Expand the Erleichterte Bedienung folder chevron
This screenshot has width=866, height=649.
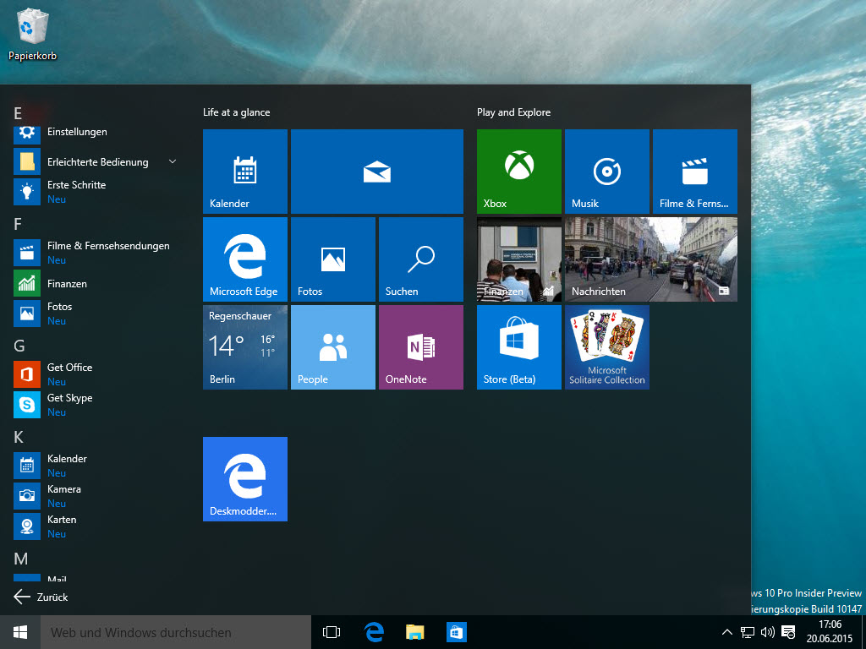coord(173,161)
